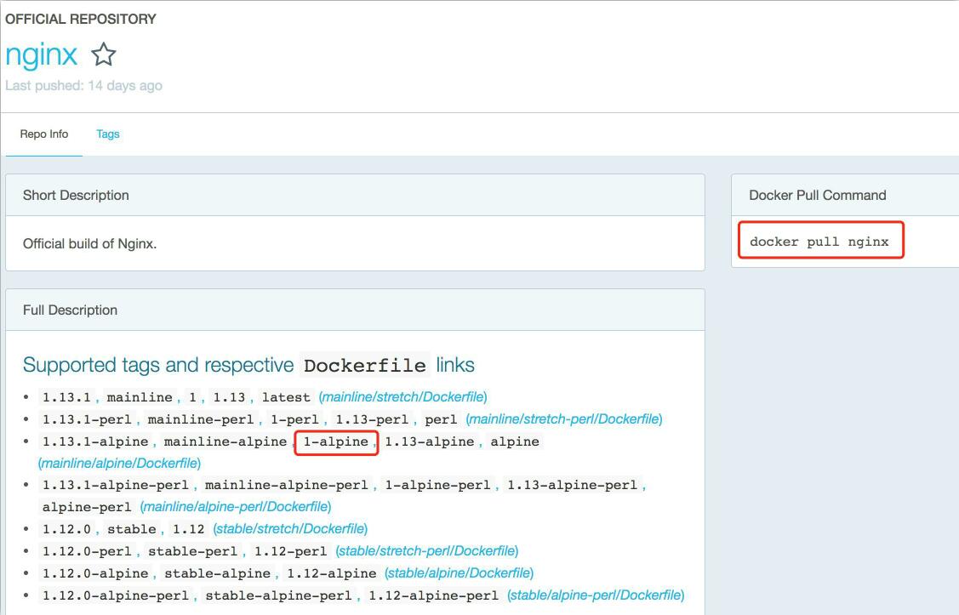Click the Docker Pull Command header
The image size is (959, 615).
click(x=818, y=195)
